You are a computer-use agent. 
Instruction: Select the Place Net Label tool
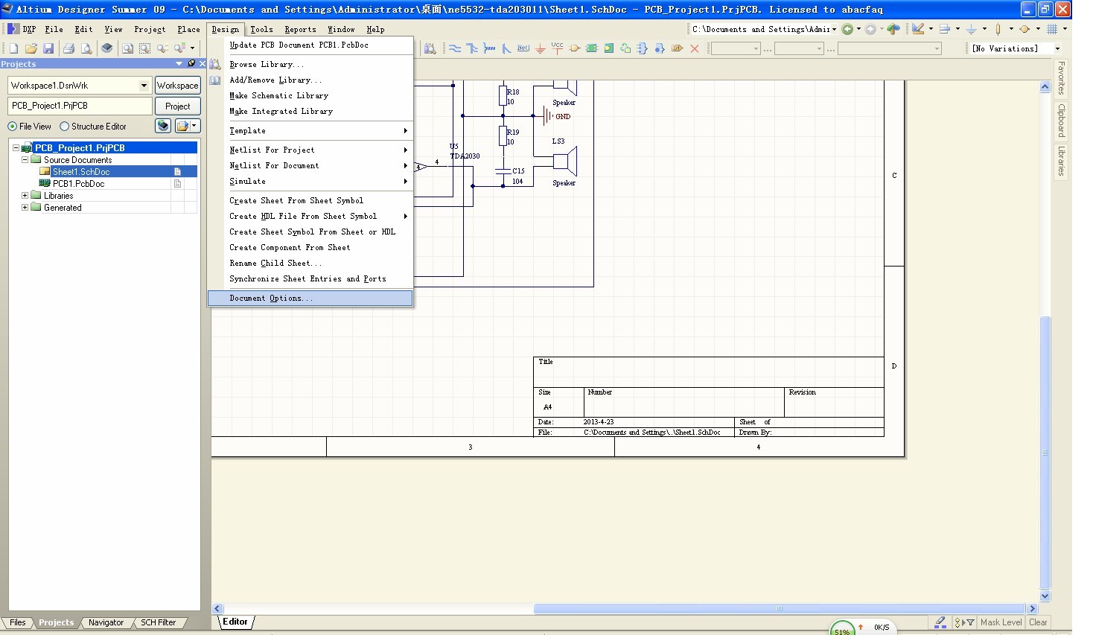click(523, 48)
